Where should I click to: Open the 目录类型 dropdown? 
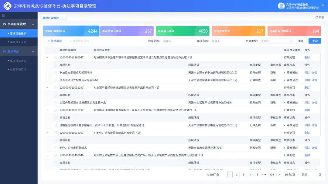(276, 41)
